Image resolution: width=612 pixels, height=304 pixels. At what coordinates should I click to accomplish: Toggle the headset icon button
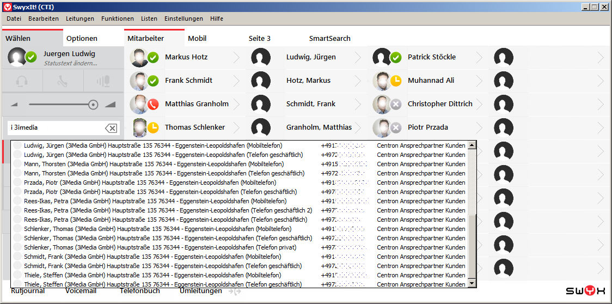pyautogui.click(x=22, y=81)
